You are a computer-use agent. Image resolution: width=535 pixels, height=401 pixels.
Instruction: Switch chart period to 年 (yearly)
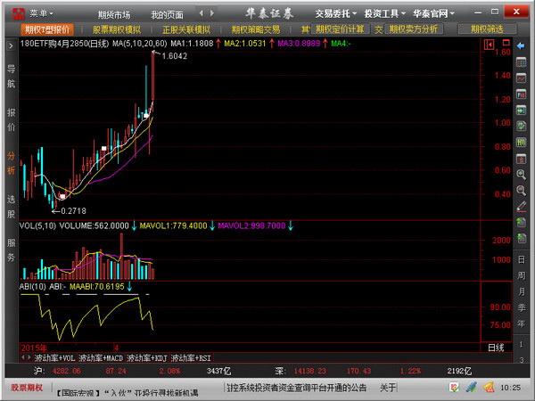pyautogui.click(x=522, y=323)
